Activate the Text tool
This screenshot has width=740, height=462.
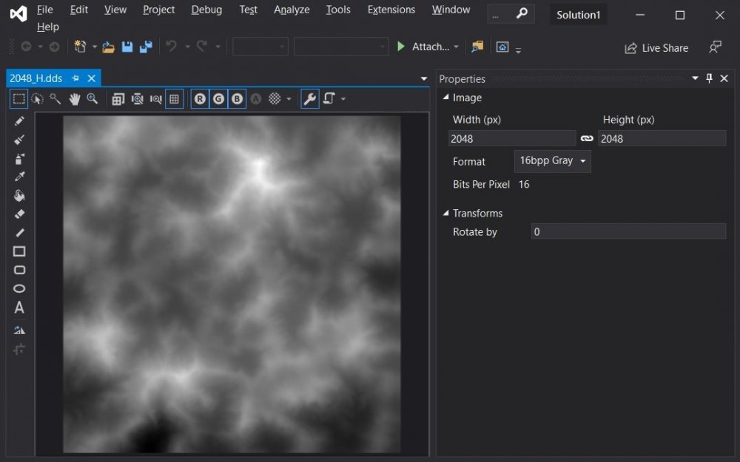(x=19, y=308)
